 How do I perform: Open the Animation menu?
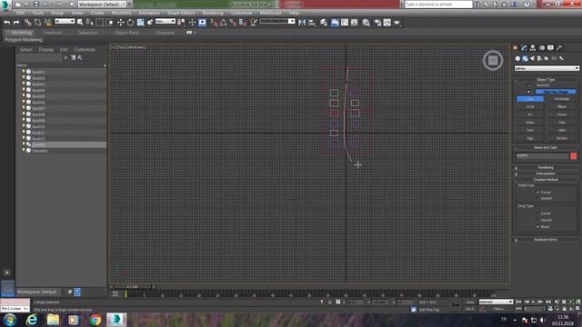[x=149, y=13]
